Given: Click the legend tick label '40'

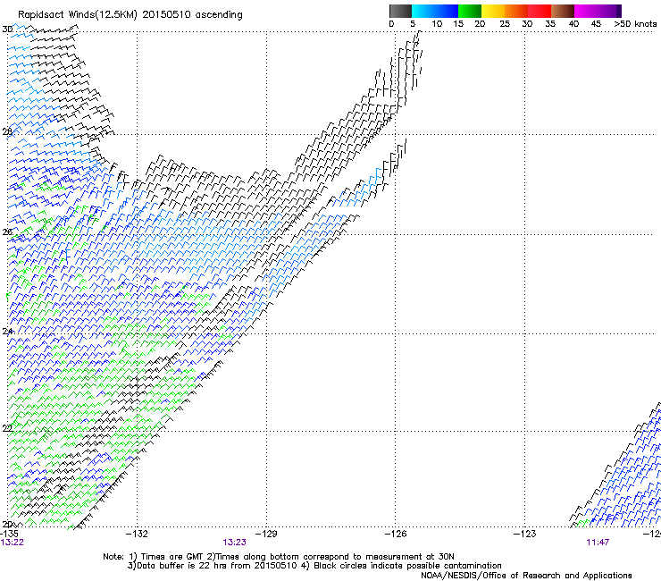Looking at the screenshot, I should [573, 24].
